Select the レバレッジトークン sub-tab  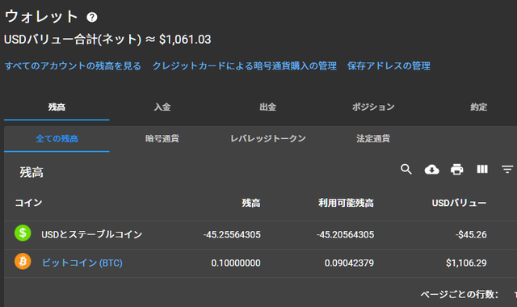point(267,138)
